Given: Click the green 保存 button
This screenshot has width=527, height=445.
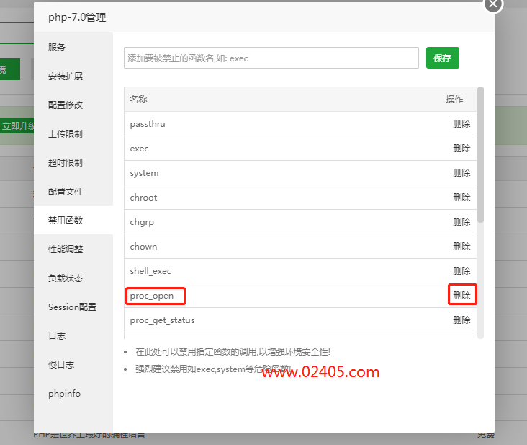Looking at the screenshot, I should pyautogui.click(x=442, y=58).
